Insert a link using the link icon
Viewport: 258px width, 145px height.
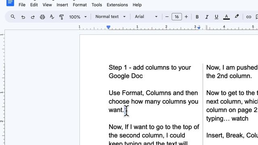coord(249,17)
